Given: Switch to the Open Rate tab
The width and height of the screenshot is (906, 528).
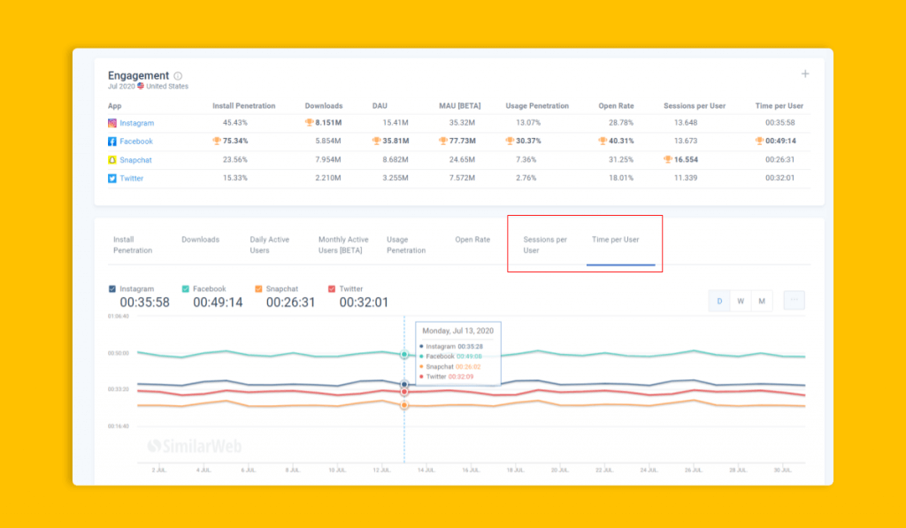Looking at the screenshot, I should (472, 240).
